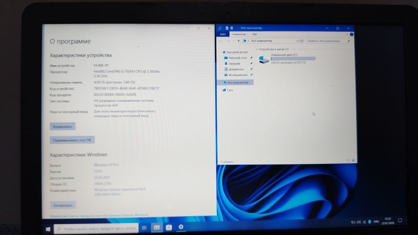This screenshot has width=418, height=235.
Task: Open Изображения in the navigation pane
Action: 236,75
